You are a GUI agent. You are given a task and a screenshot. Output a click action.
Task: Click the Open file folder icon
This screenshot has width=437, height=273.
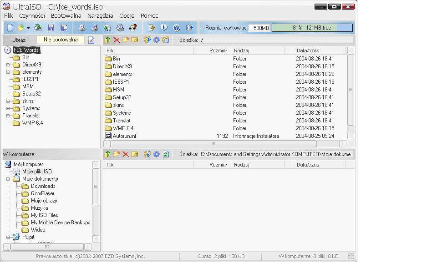(20, 28)
